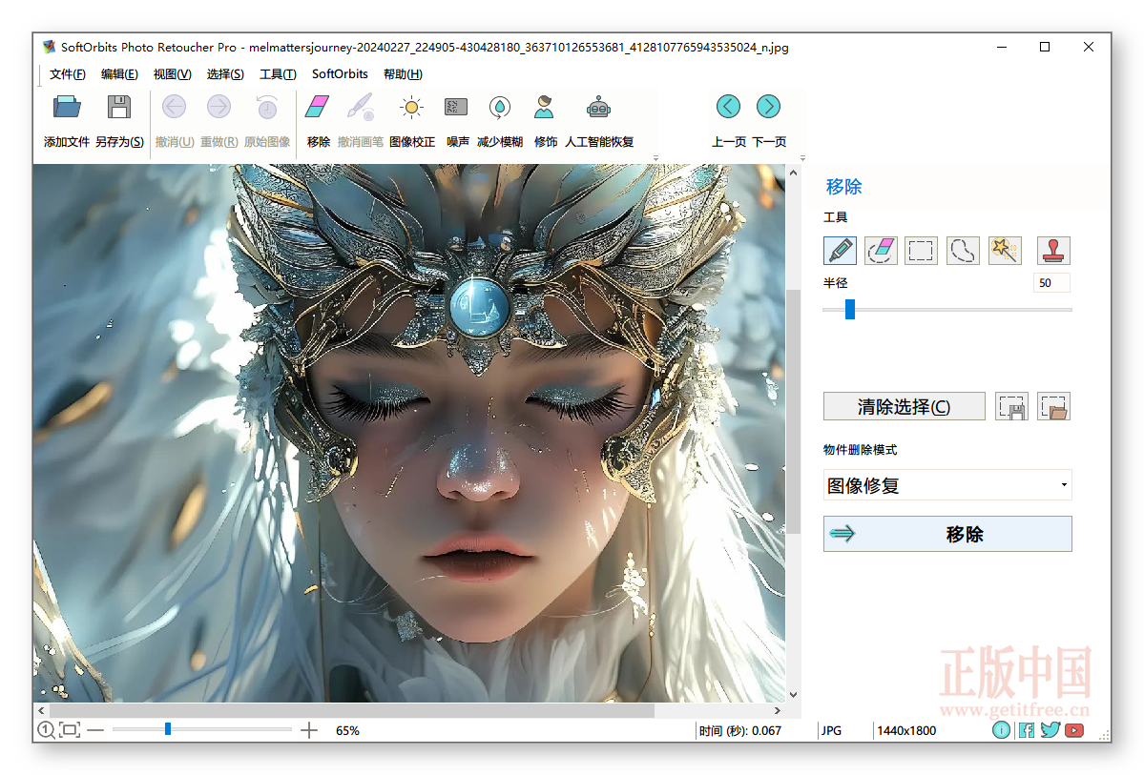Open 图像校正 (Image correction) sun icon
The width and height of the screenshot is (1144, 775).
(411, 107)
